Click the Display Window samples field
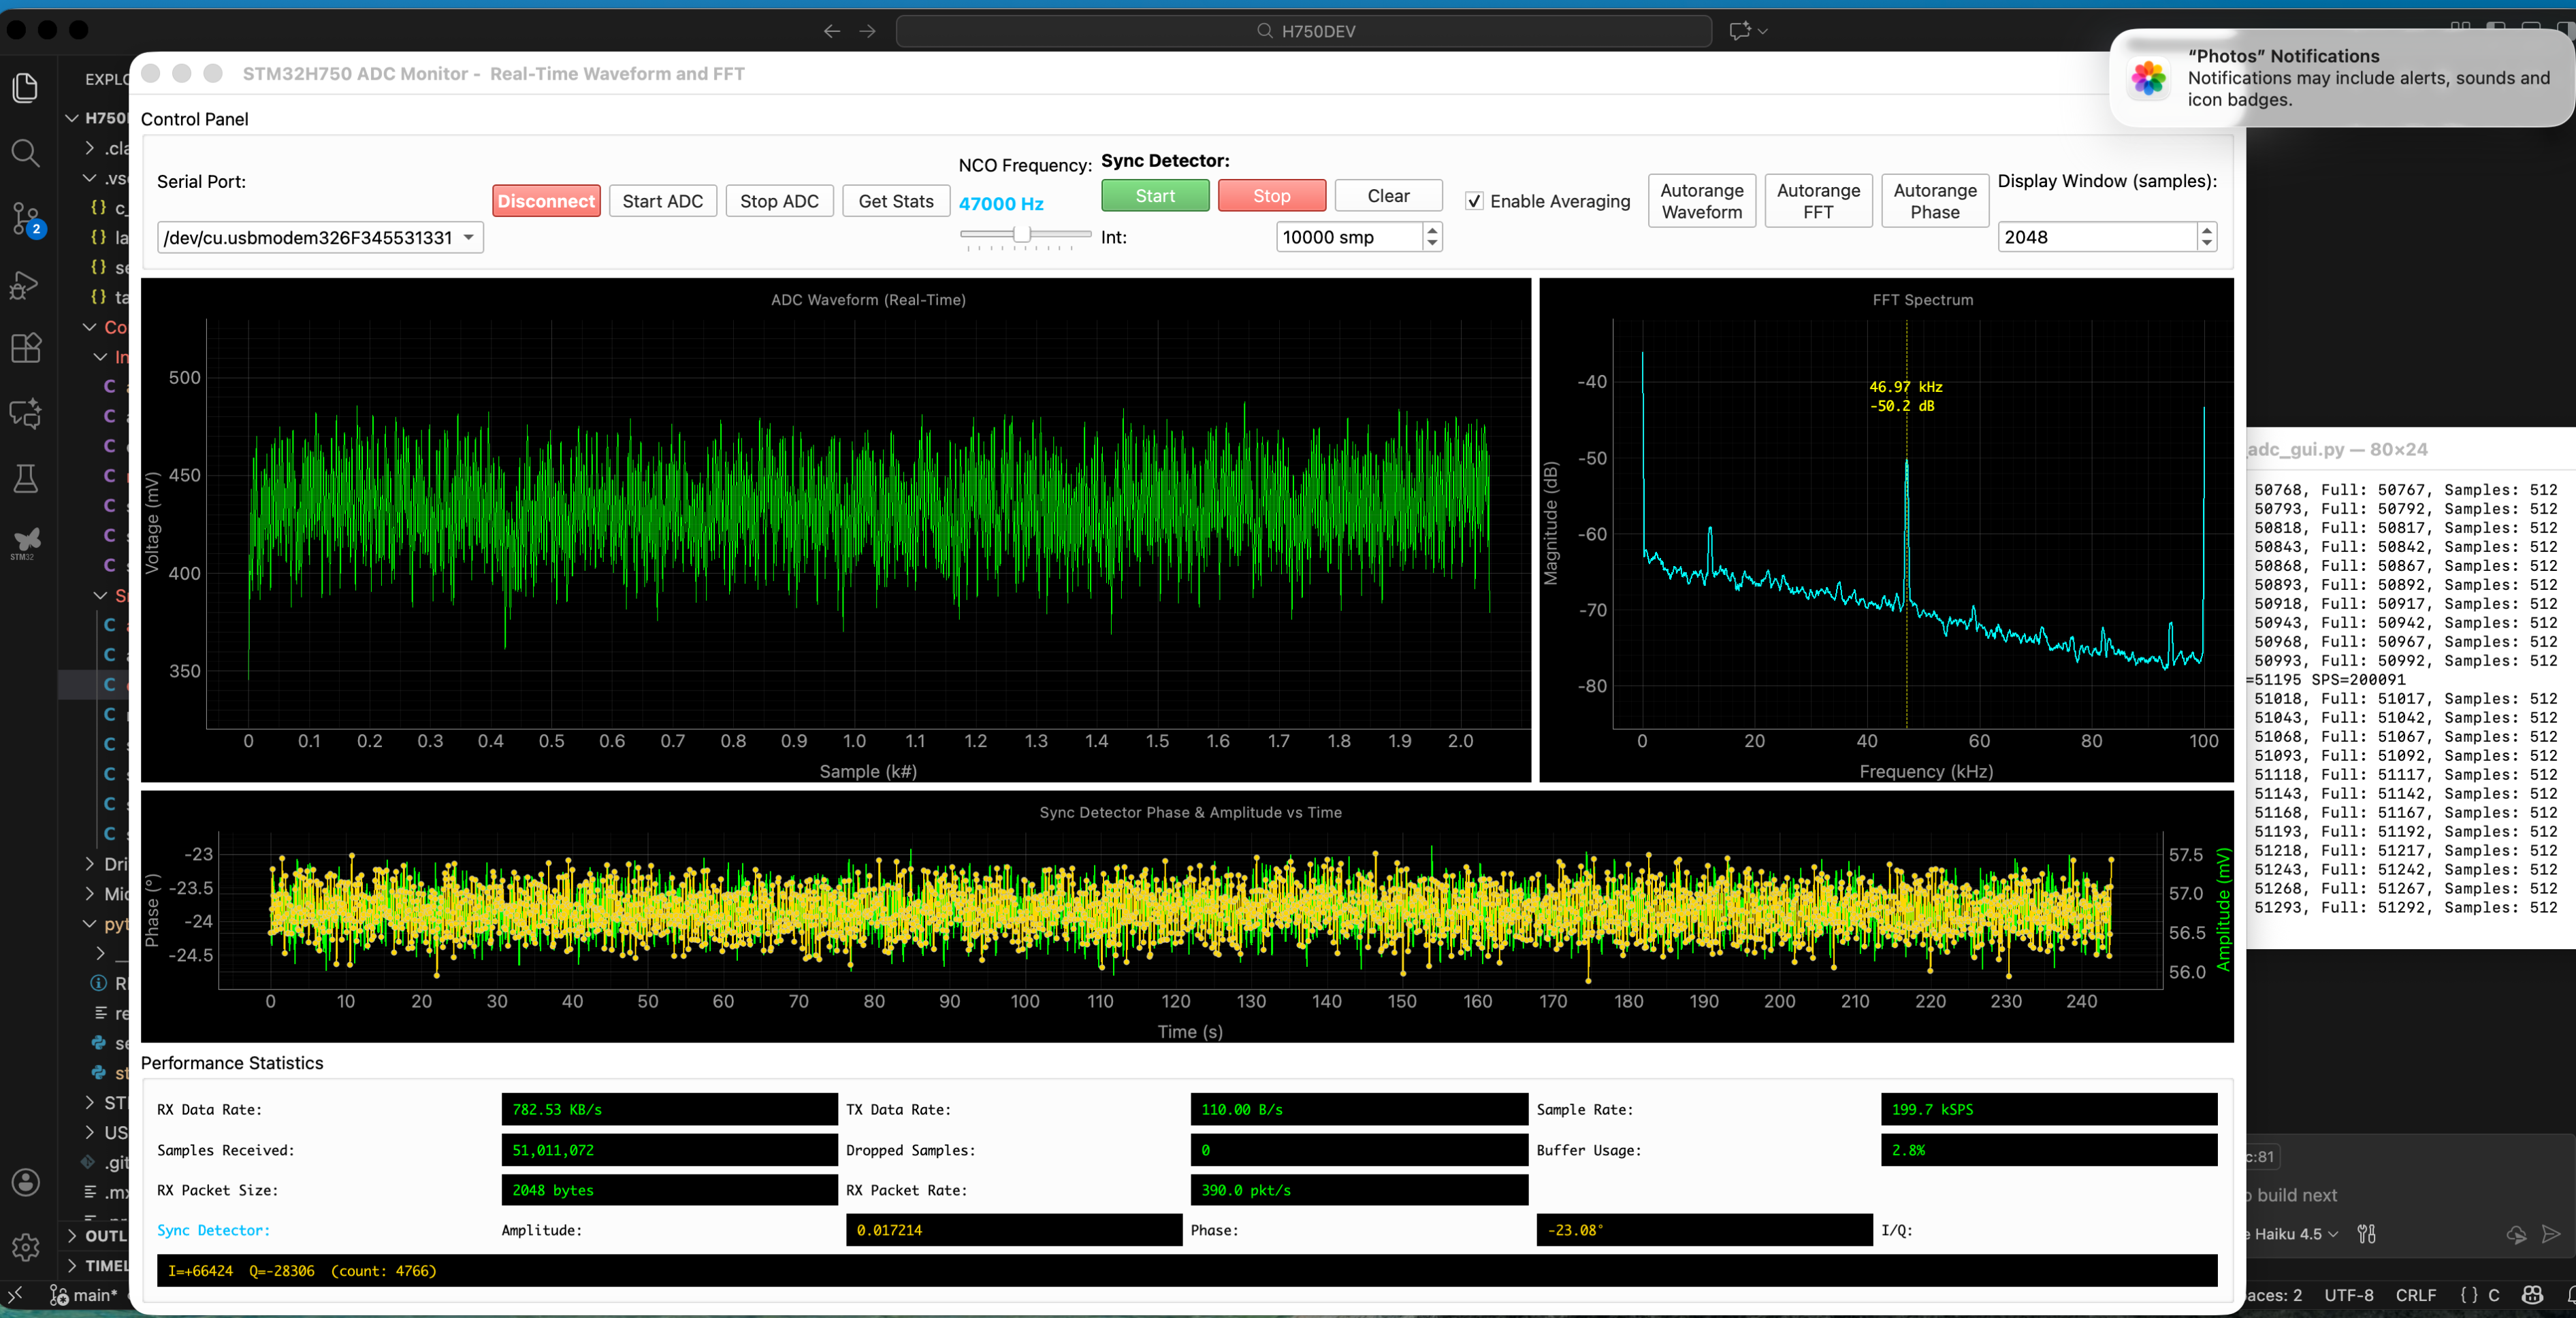This screenshot has height=1318, width=2576. click(2096, 238)
